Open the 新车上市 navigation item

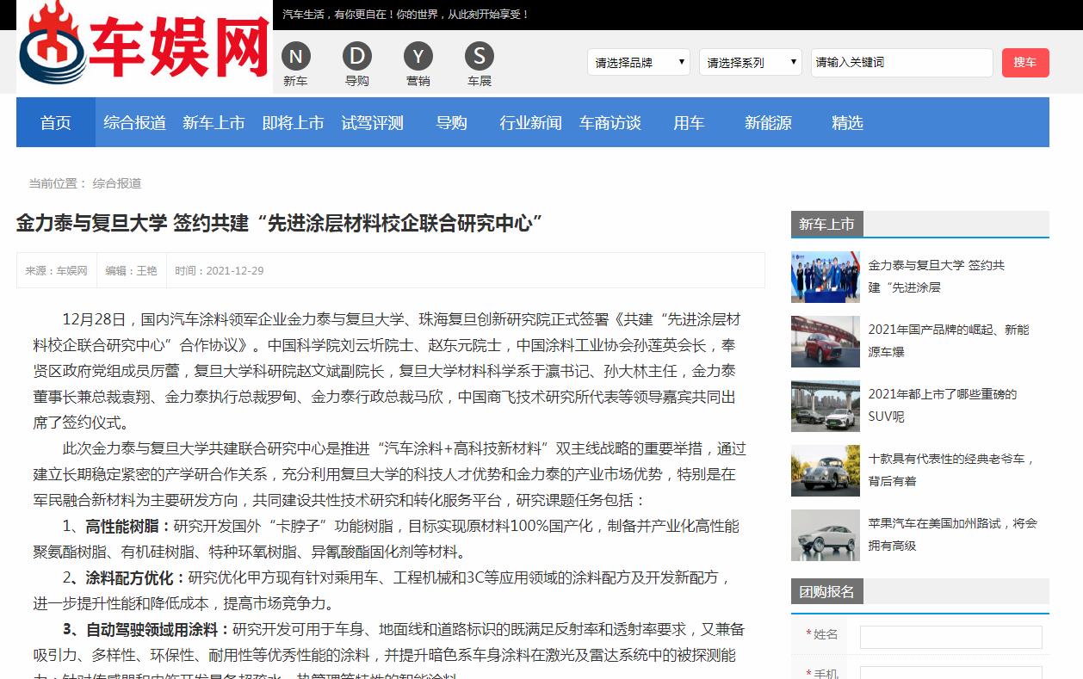point(214,122)
